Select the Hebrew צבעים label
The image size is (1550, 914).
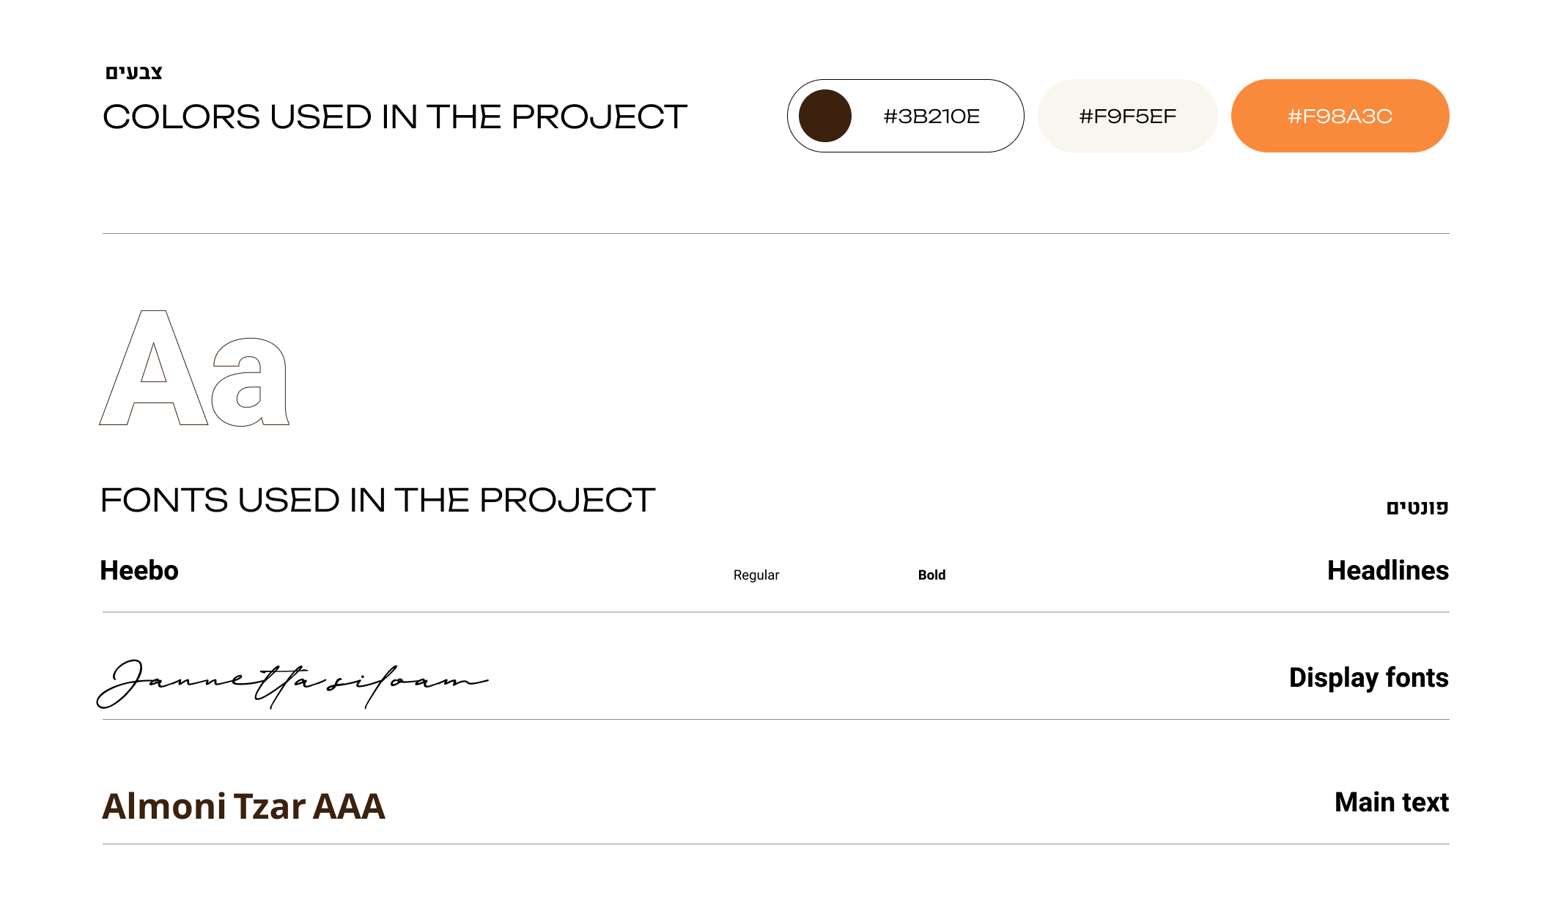point(134,73)
